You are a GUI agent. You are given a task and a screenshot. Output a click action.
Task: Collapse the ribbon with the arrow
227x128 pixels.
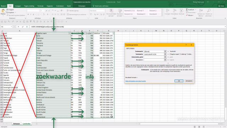tap(225, 18)
